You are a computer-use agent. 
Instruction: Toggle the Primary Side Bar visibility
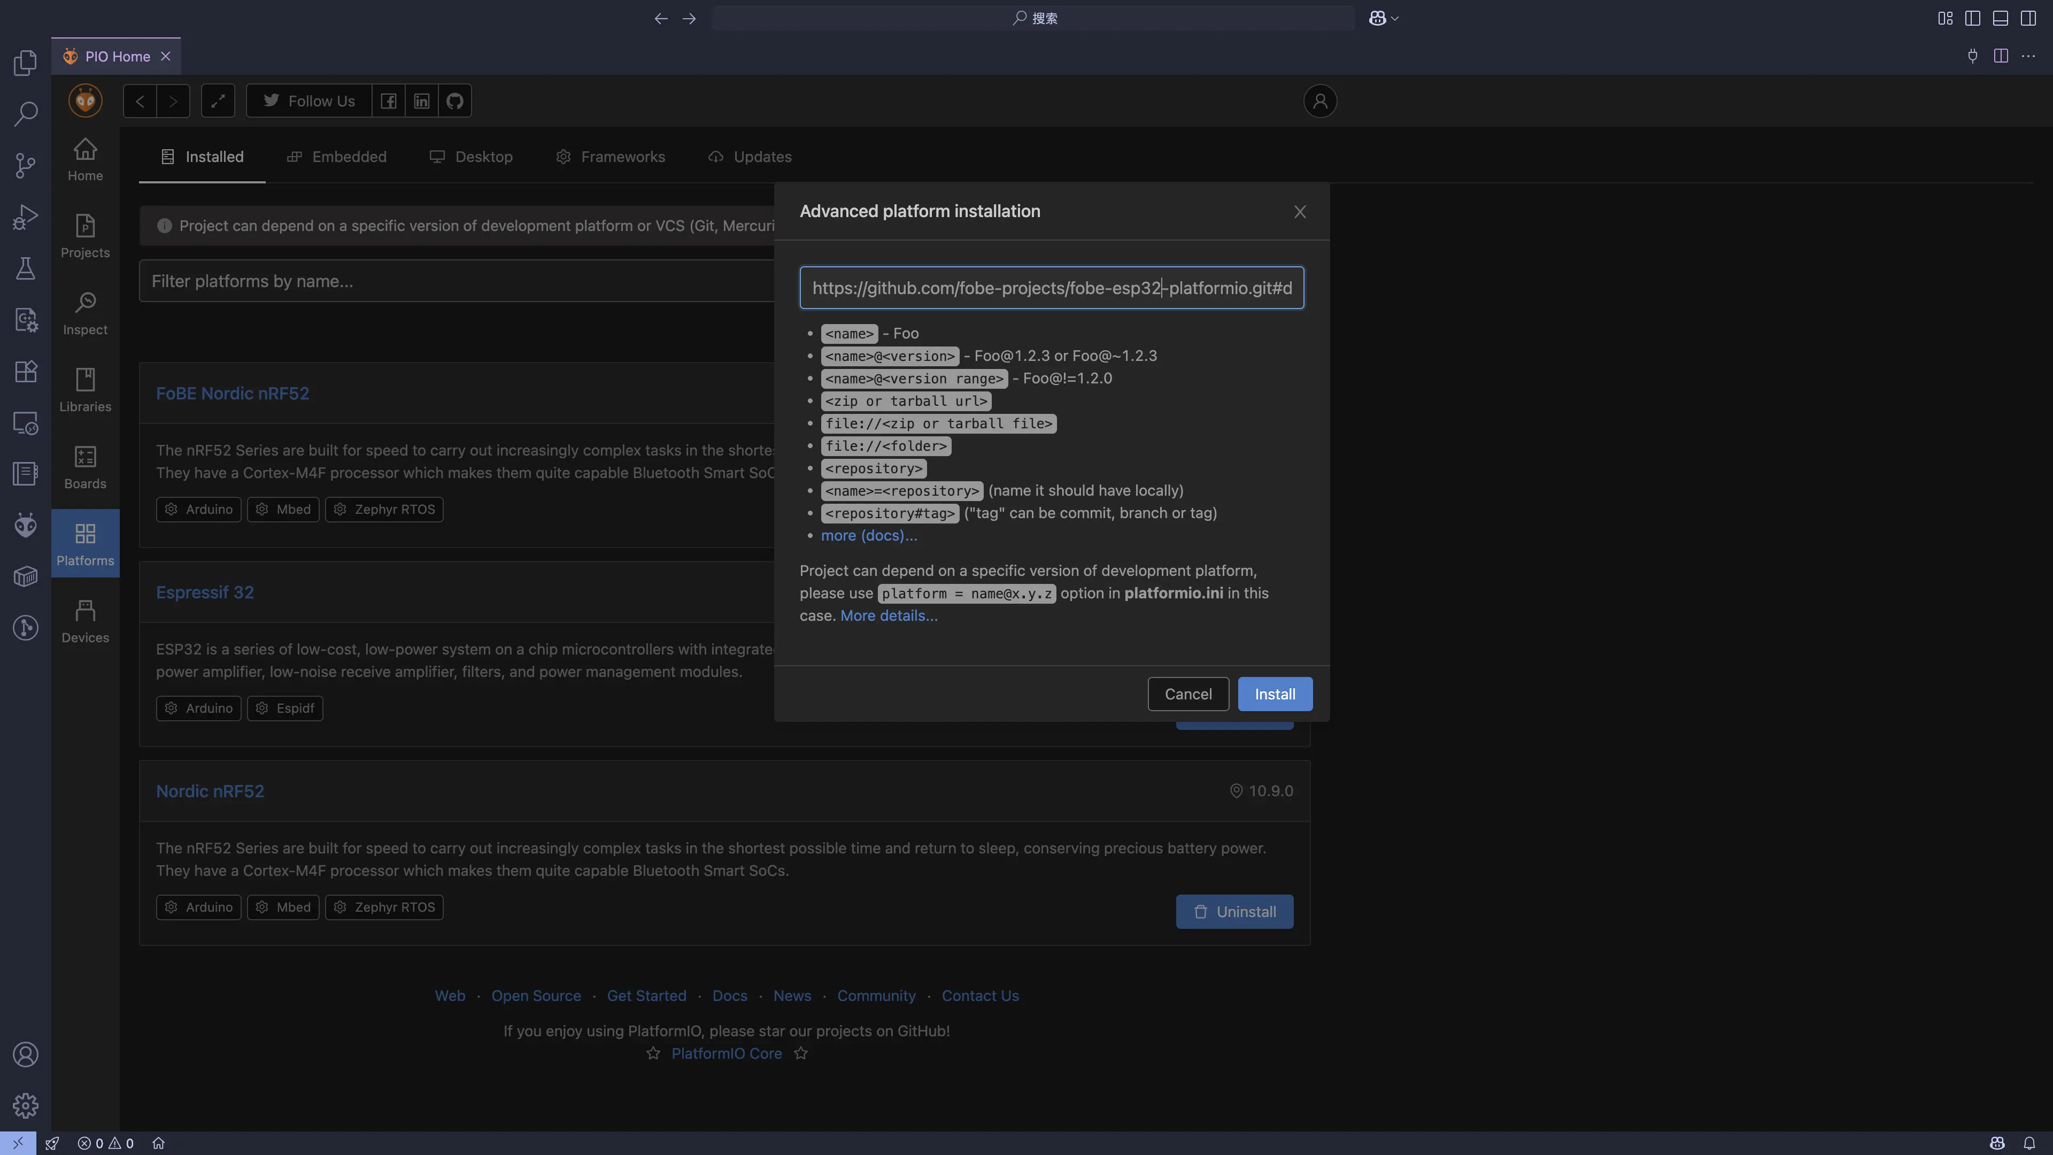[x=1973, y=18]
